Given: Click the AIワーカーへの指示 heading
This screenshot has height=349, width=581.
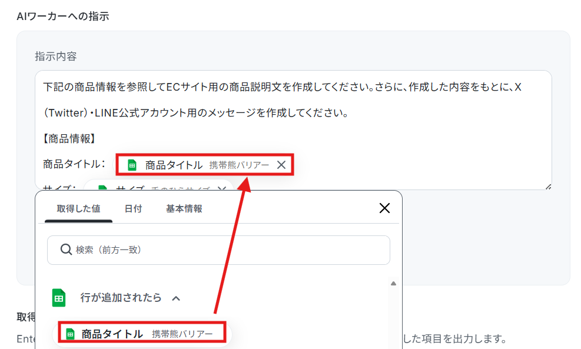Looking at the screenshot, I should [x=63, y=16].
